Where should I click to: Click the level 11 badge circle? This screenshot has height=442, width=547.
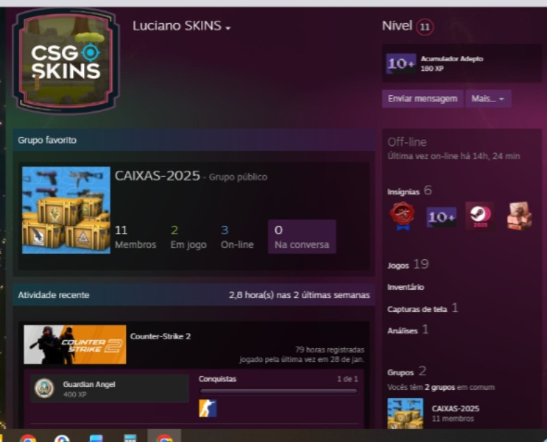pyautogui.click(x=425, y=27)
